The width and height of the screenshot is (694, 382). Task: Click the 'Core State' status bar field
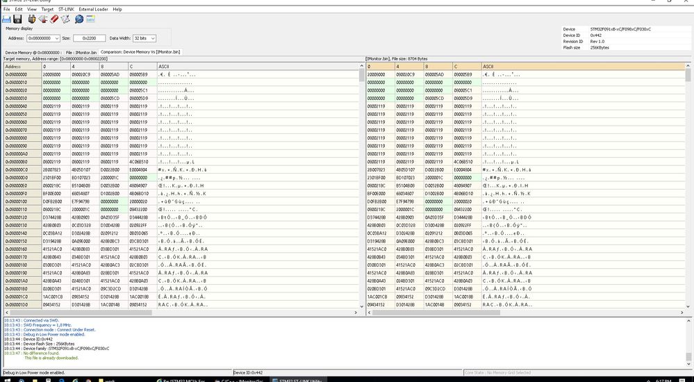coord(577,373)
